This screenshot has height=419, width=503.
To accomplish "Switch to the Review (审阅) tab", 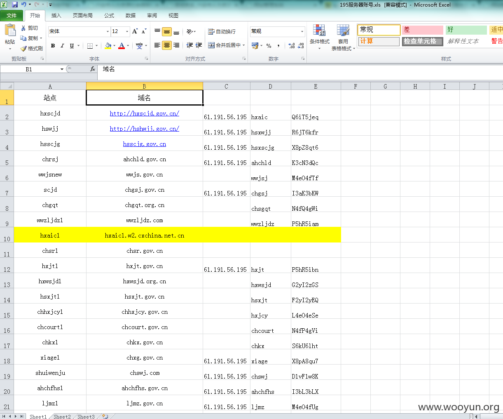I will tap(152, 15).
